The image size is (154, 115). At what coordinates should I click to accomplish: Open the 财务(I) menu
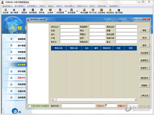[x=92, y=6]
